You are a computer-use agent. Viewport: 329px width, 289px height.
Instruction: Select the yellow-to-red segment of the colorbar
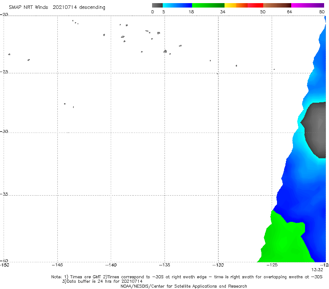(x=244, y=5)
